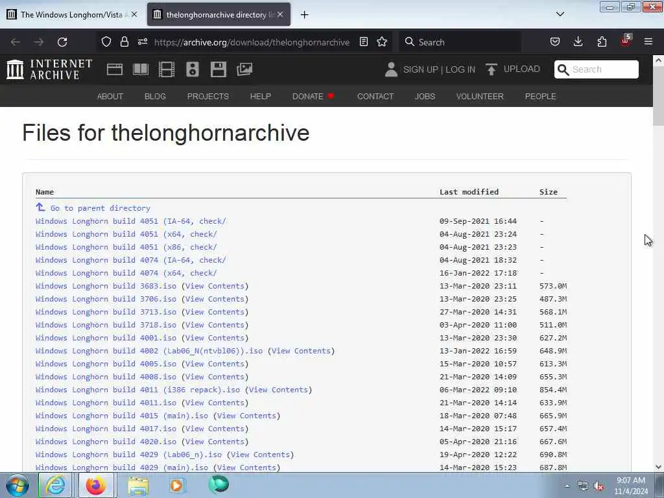Click the LOG IN link
Image resolution: width=664 pixels, height=498 pixels.
pyautogui.click(x=460, y=69)
